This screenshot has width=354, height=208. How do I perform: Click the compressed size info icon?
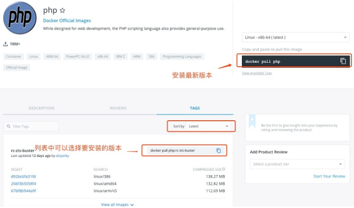(224, 169)
